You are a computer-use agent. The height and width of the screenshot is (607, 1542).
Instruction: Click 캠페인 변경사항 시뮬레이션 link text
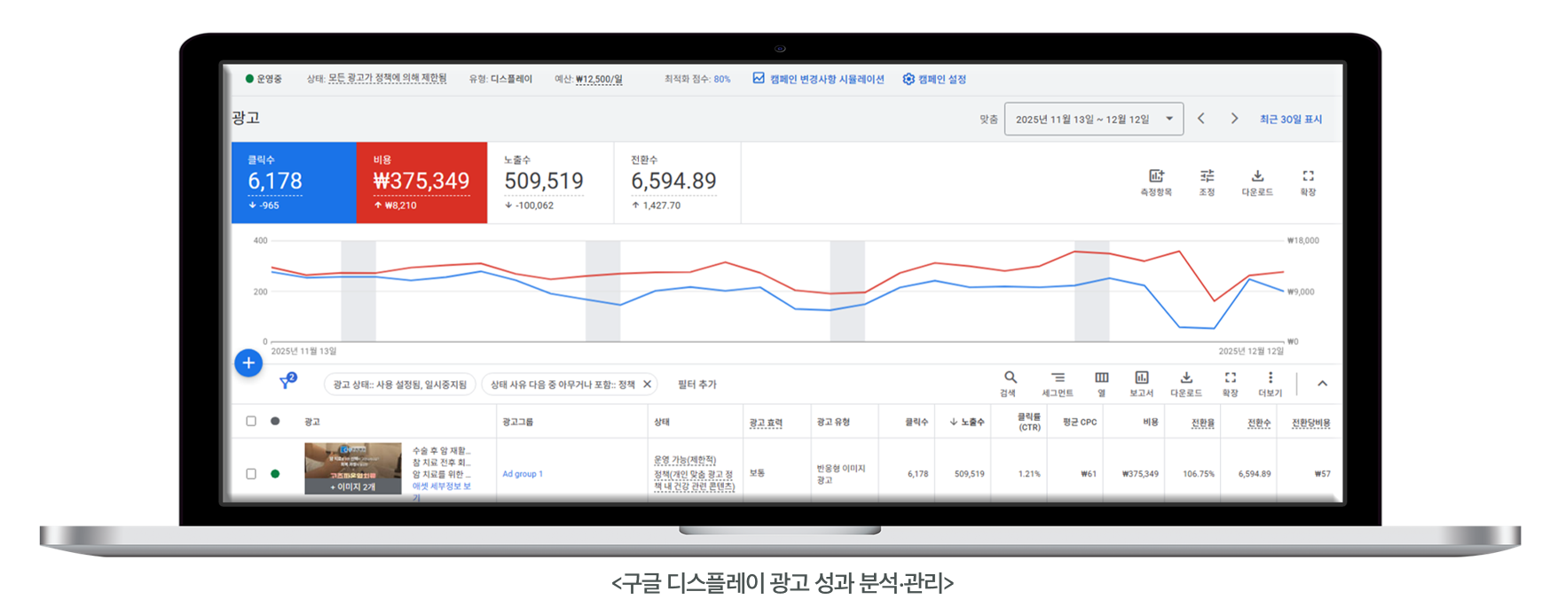(x=827, y=79)
